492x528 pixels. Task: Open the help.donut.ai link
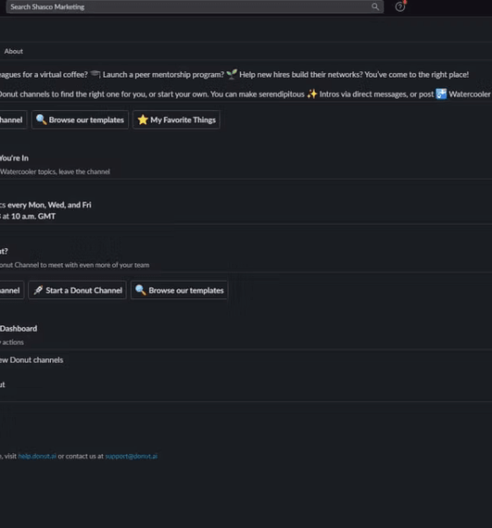pyautogui.click(x=37, y=456)
